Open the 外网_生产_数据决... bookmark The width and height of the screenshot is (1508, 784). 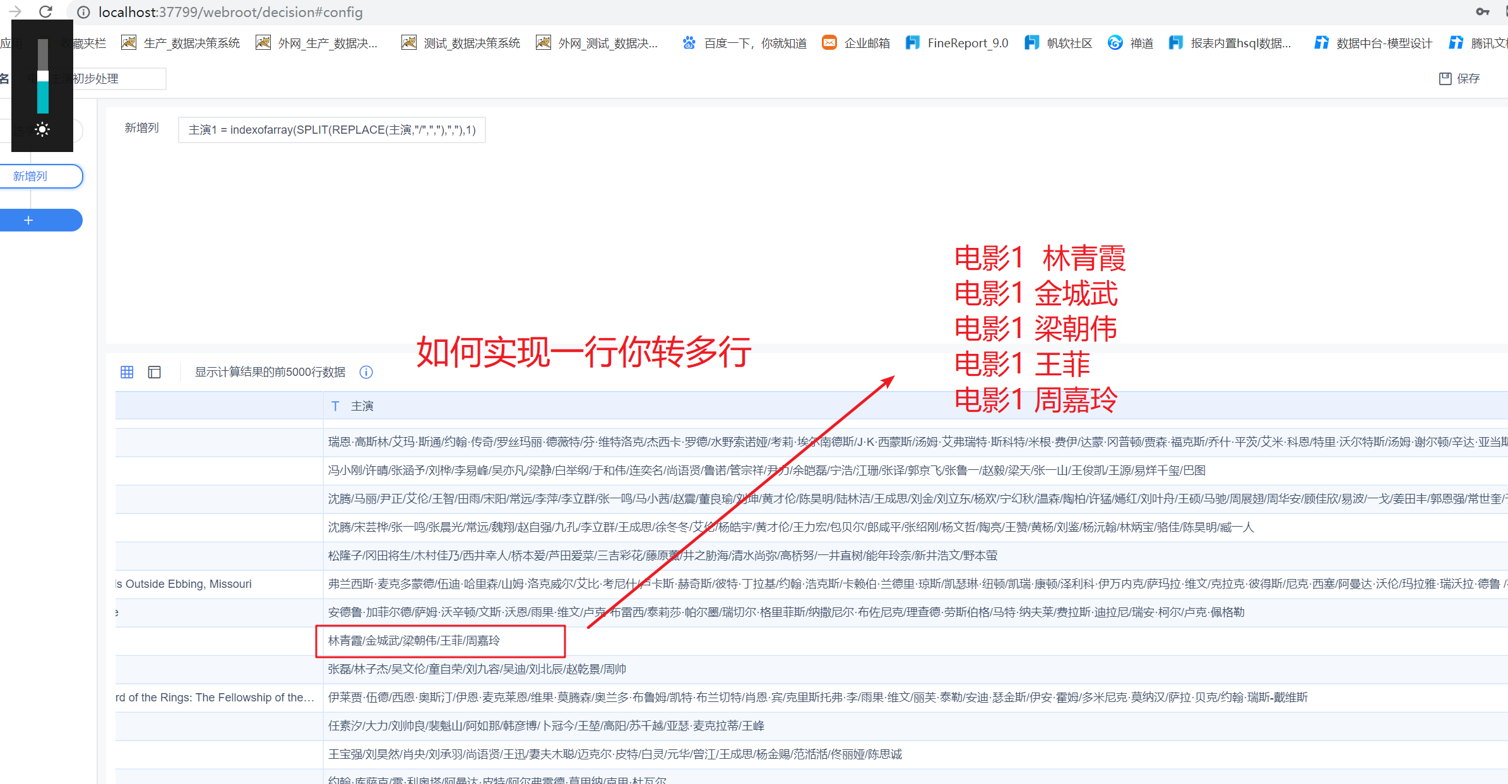(x=317, y=43)
